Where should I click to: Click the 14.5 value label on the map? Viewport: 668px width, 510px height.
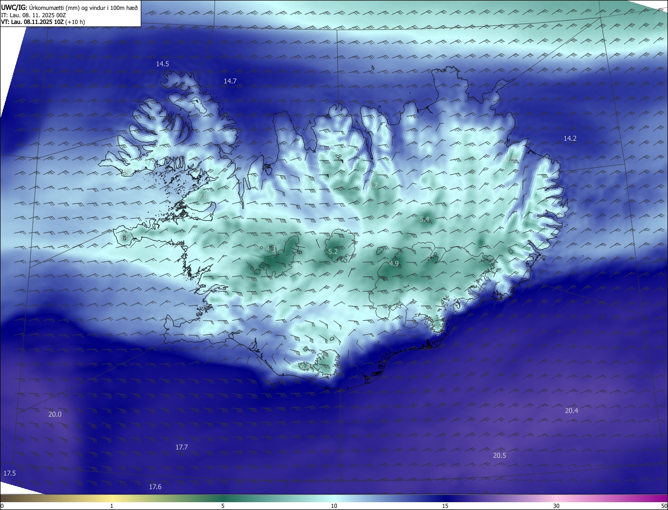(162, 64)
